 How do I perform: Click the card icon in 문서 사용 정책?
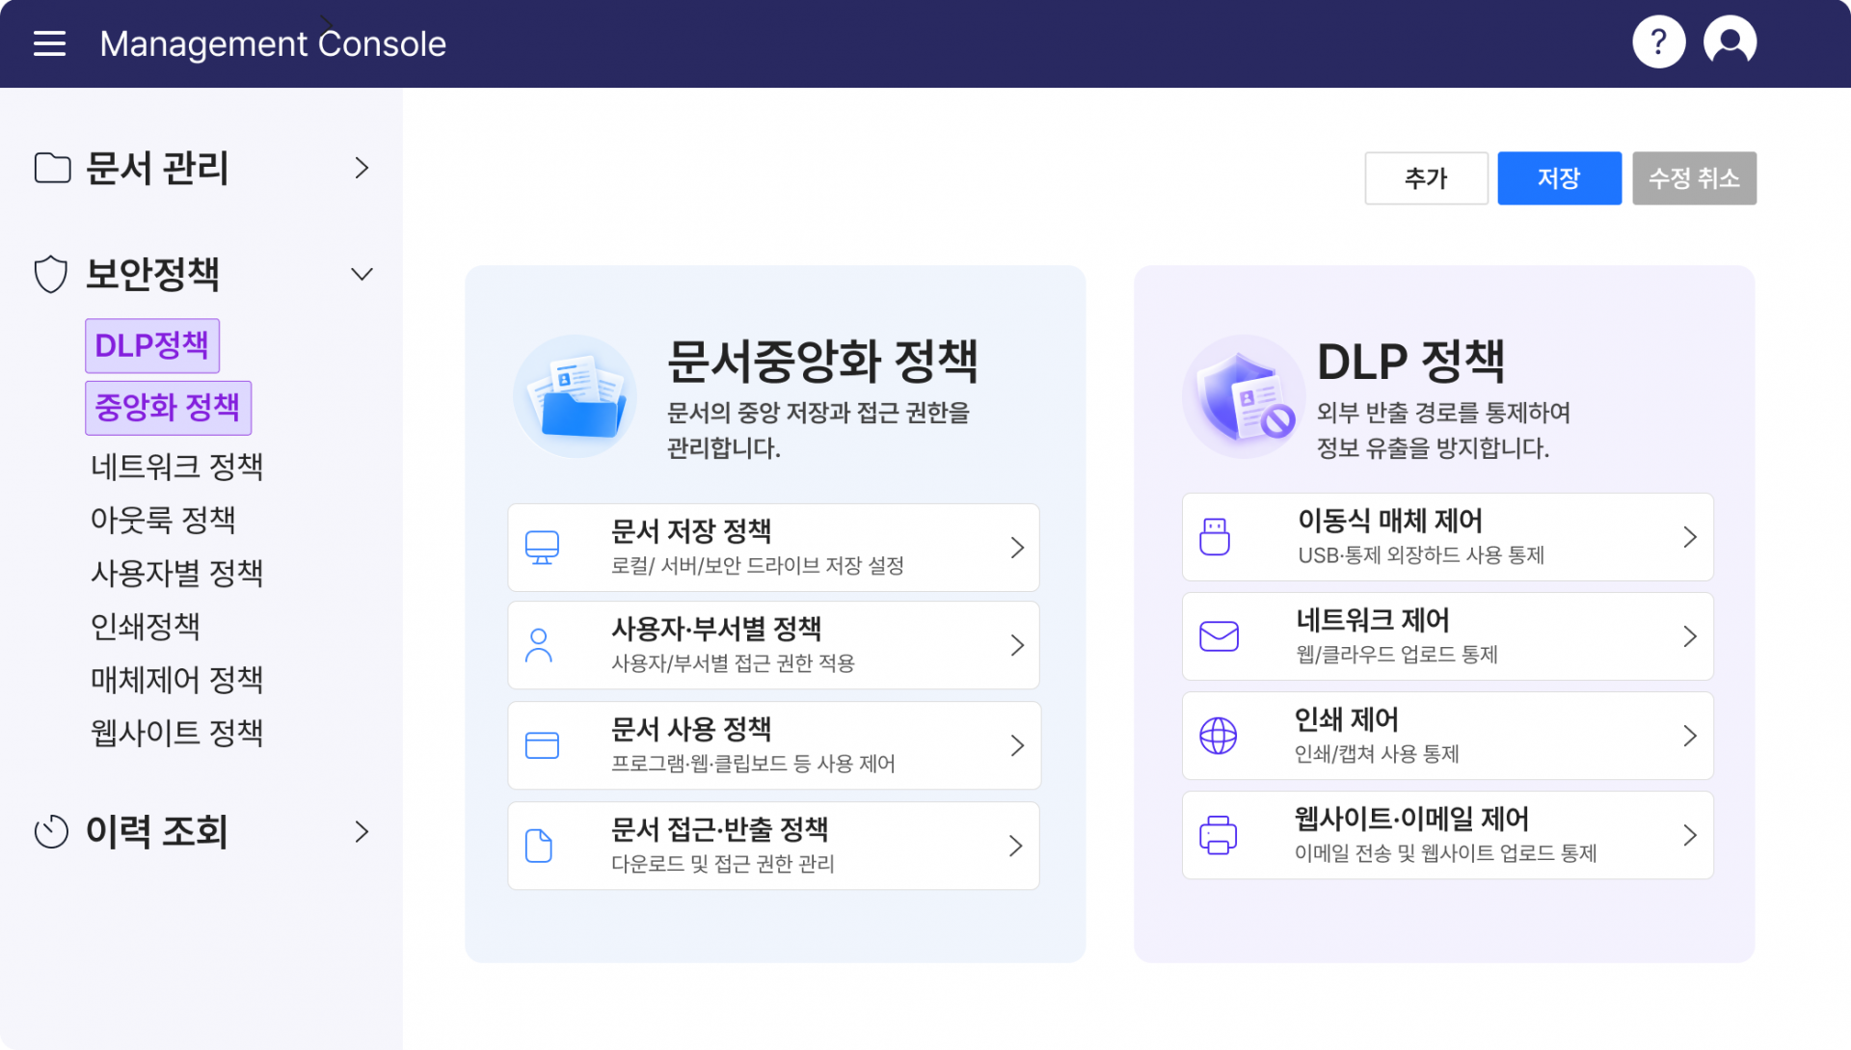pos(542,745)
